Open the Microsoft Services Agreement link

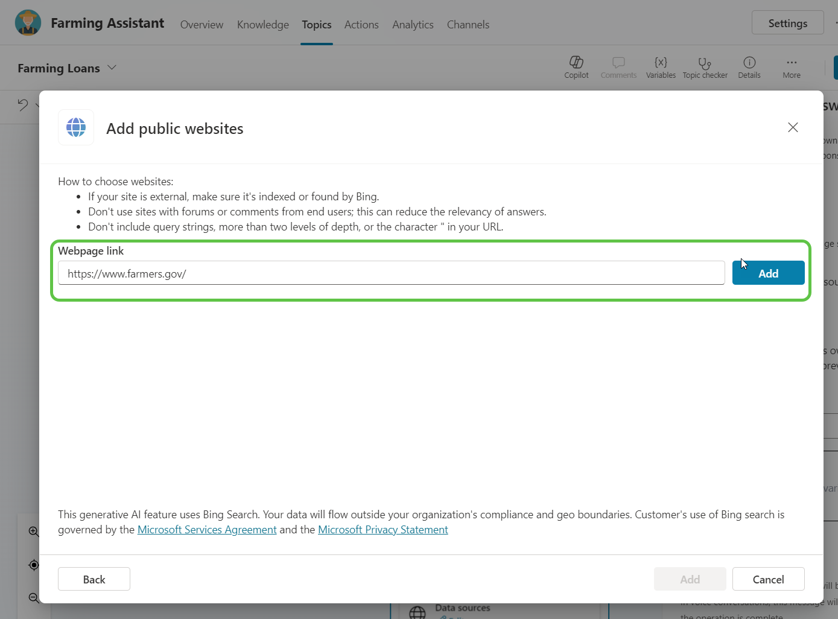[x=207, y=530]
